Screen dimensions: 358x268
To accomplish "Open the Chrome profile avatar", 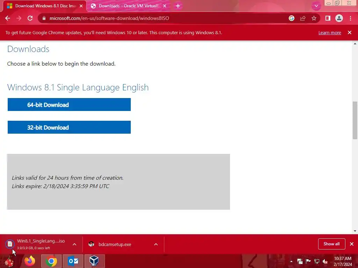I will coord(339,18).
